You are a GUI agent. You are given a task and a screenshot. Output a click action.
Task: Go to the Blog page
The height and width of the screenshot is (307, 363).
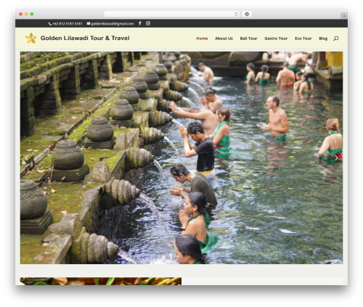tap(323, 38)
